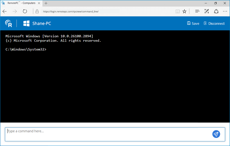The width and height of the screenshot is (230, 146).
Task: Open a new browser tab
Action: 46,3
